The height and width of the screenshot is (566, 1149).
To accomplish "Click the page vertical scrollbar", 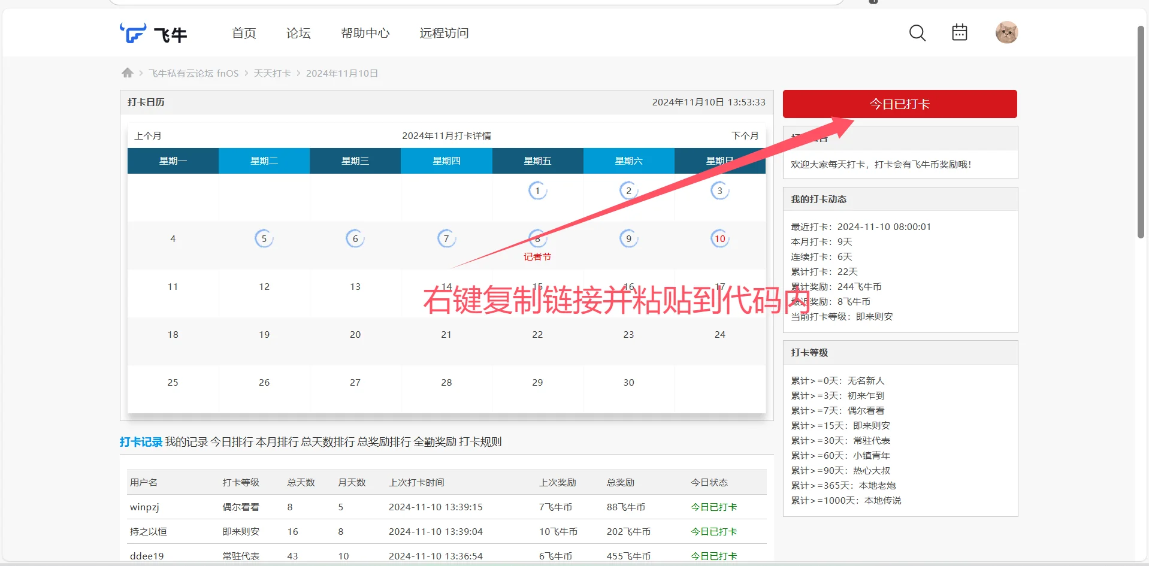I will point(1141,132).
